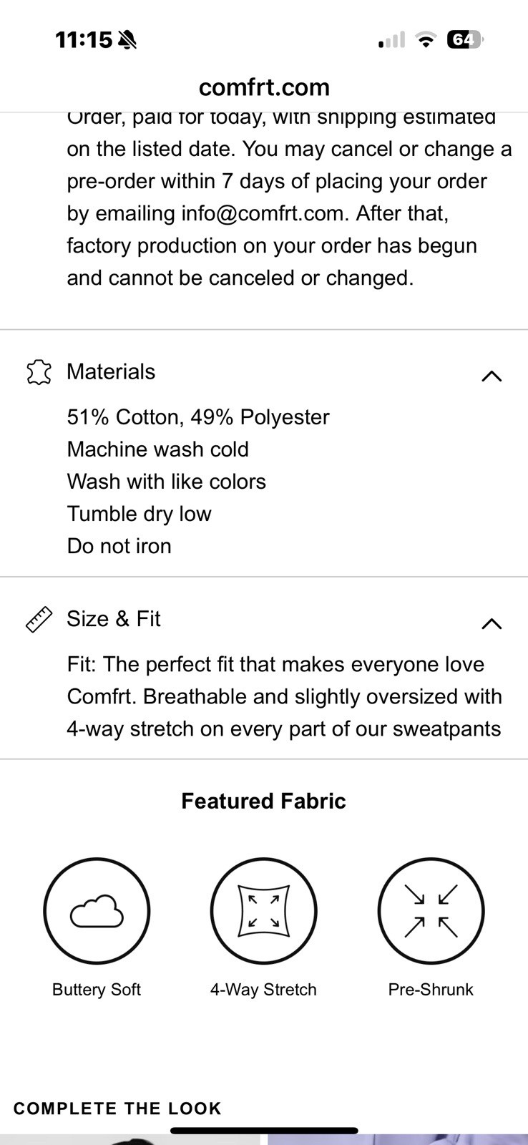
Task: Tap the 4-Way Stretch label
Action: [263, 990]
